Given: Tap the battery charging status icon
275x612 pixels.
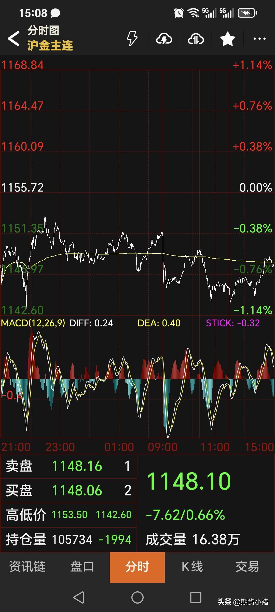Looking at the screenshot, I should [x=247, y=13].
